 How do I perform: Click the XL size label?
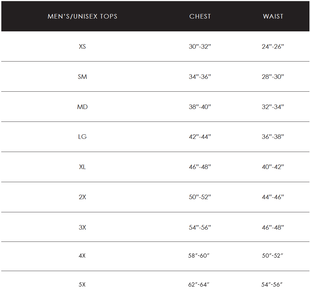(x=82, y=167)
